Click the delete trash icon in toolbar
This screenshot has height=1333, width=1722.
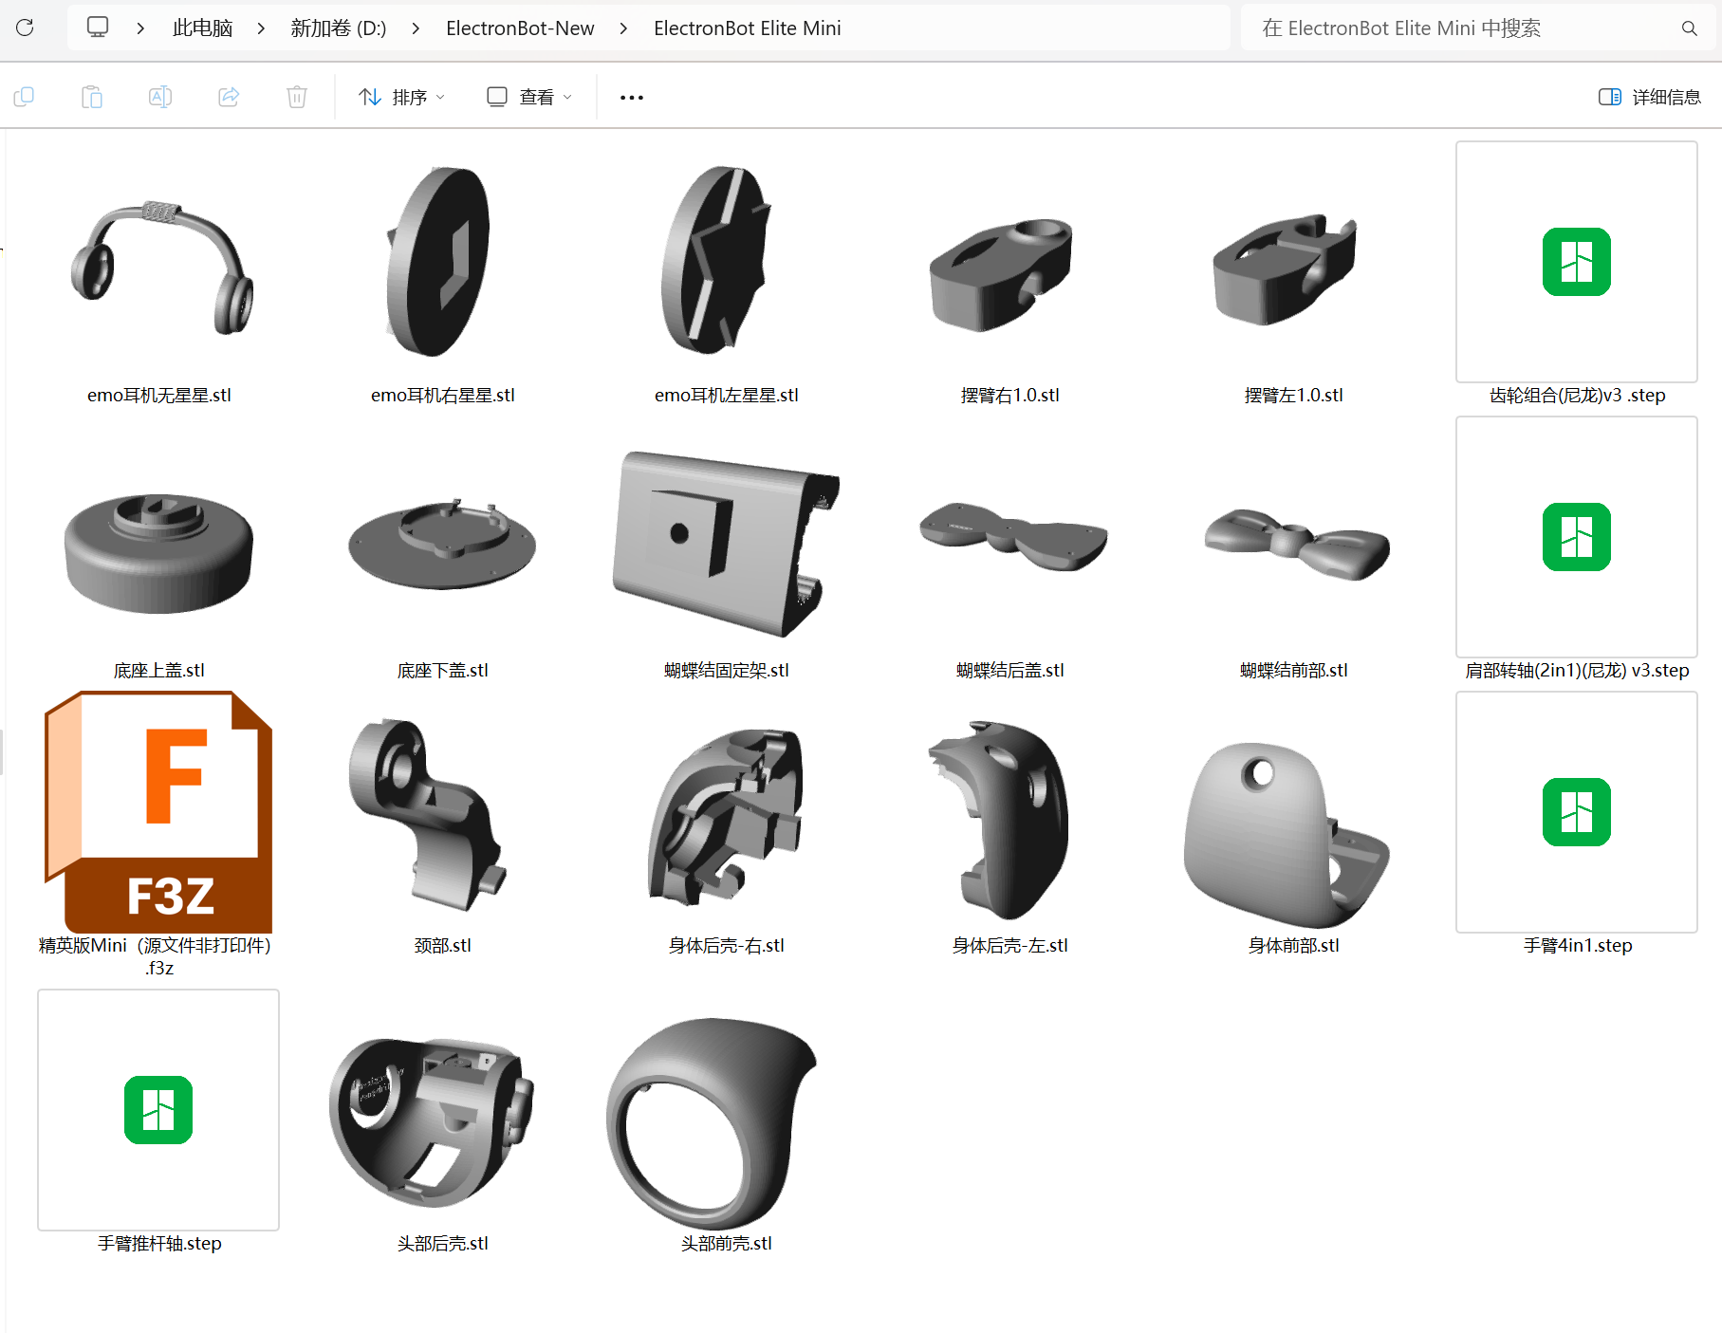297,97
